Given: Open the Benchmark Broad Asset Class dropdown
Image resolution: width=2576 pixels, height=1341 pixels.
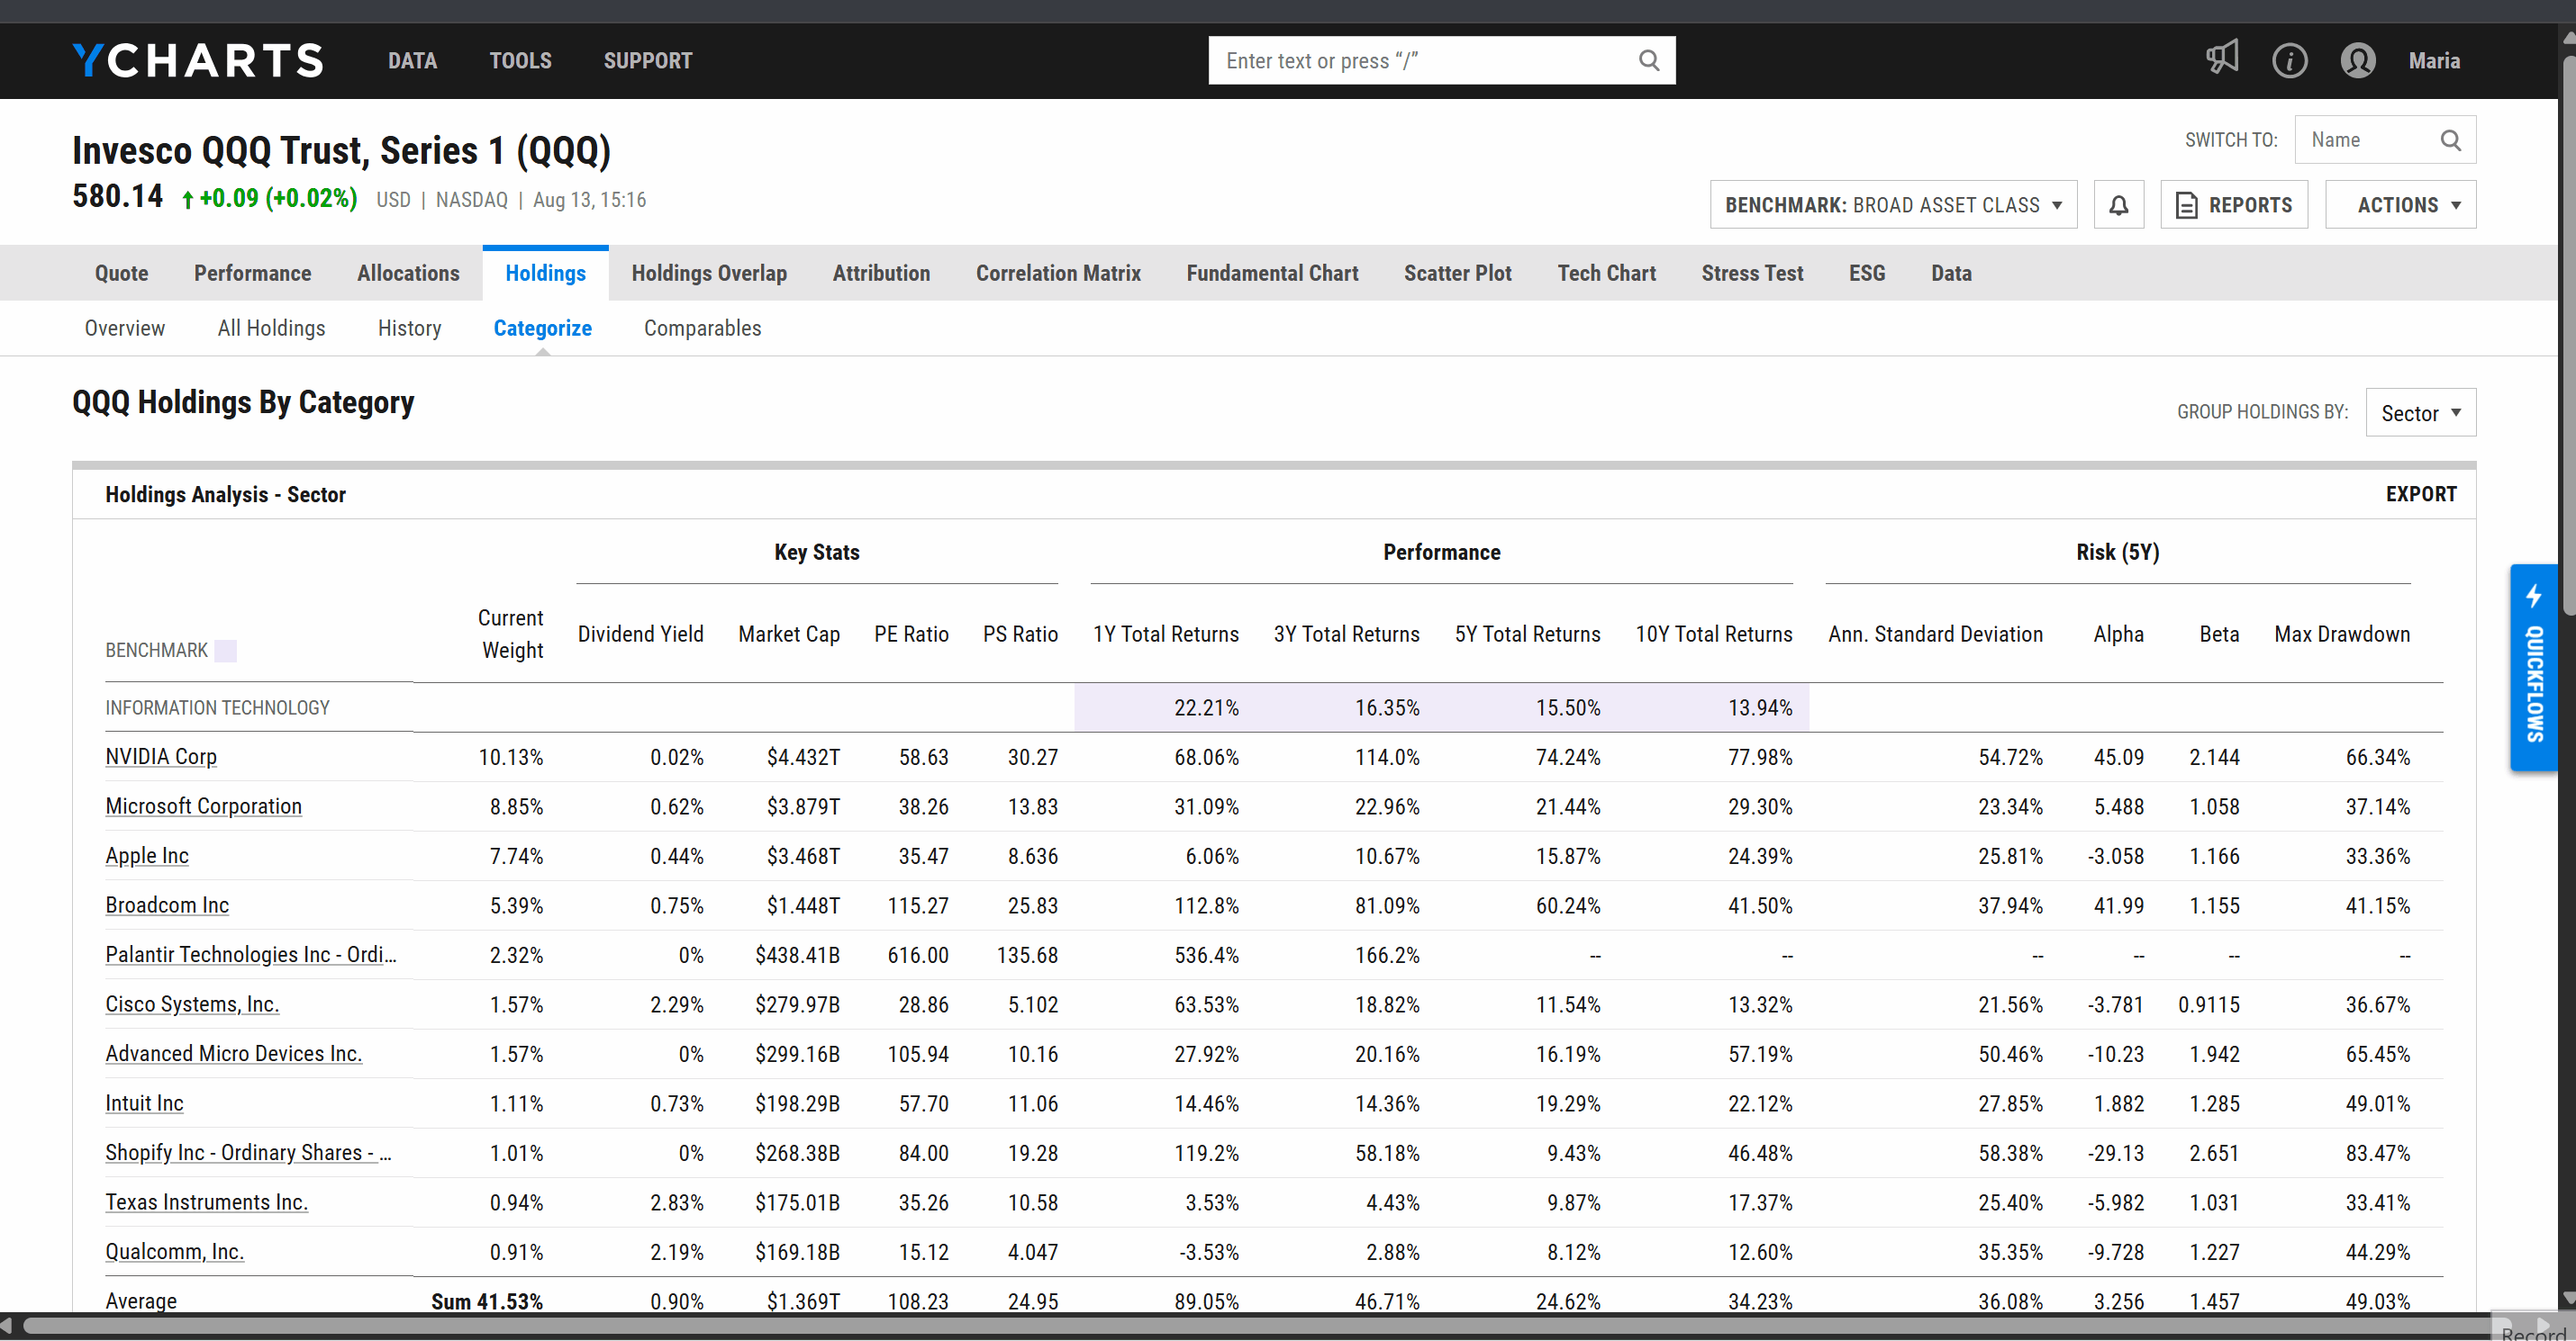Looking at the screenshot, I should click(x=1893, y=205).
